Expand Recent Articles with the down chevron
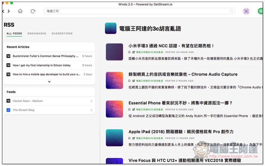265x166 pixels. pyautogui.click(x=49, y=82)
